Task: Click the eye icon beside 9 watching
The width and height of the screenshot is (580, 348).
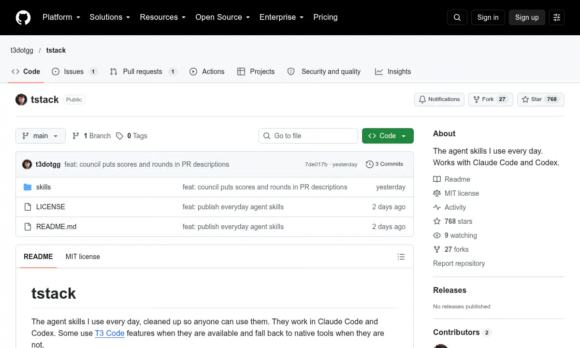Action: coord(437,235)
